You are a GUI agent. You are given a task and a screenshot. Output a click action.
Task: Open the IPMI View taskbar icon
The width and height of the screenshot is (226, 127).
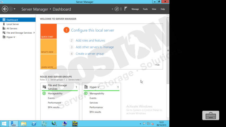(x=75, y=124)
